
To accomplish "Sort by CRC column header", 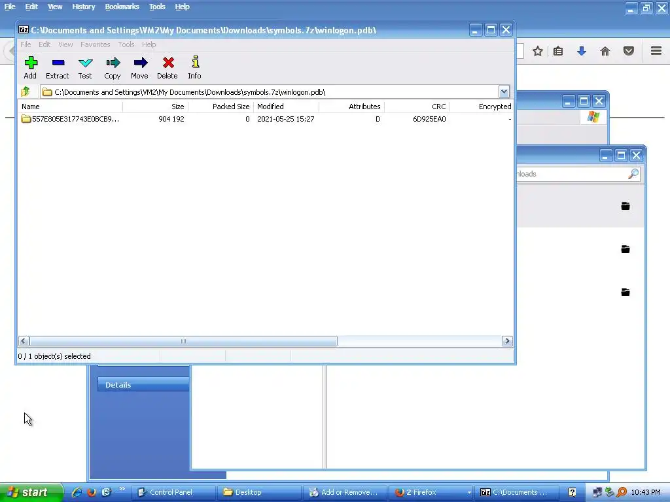I will [417, 107].
